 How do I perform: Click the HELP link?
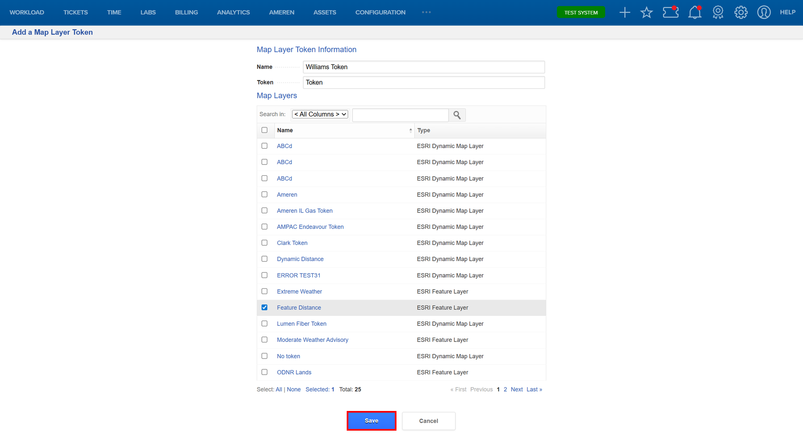pyautogui.click(x=788, y=12)
